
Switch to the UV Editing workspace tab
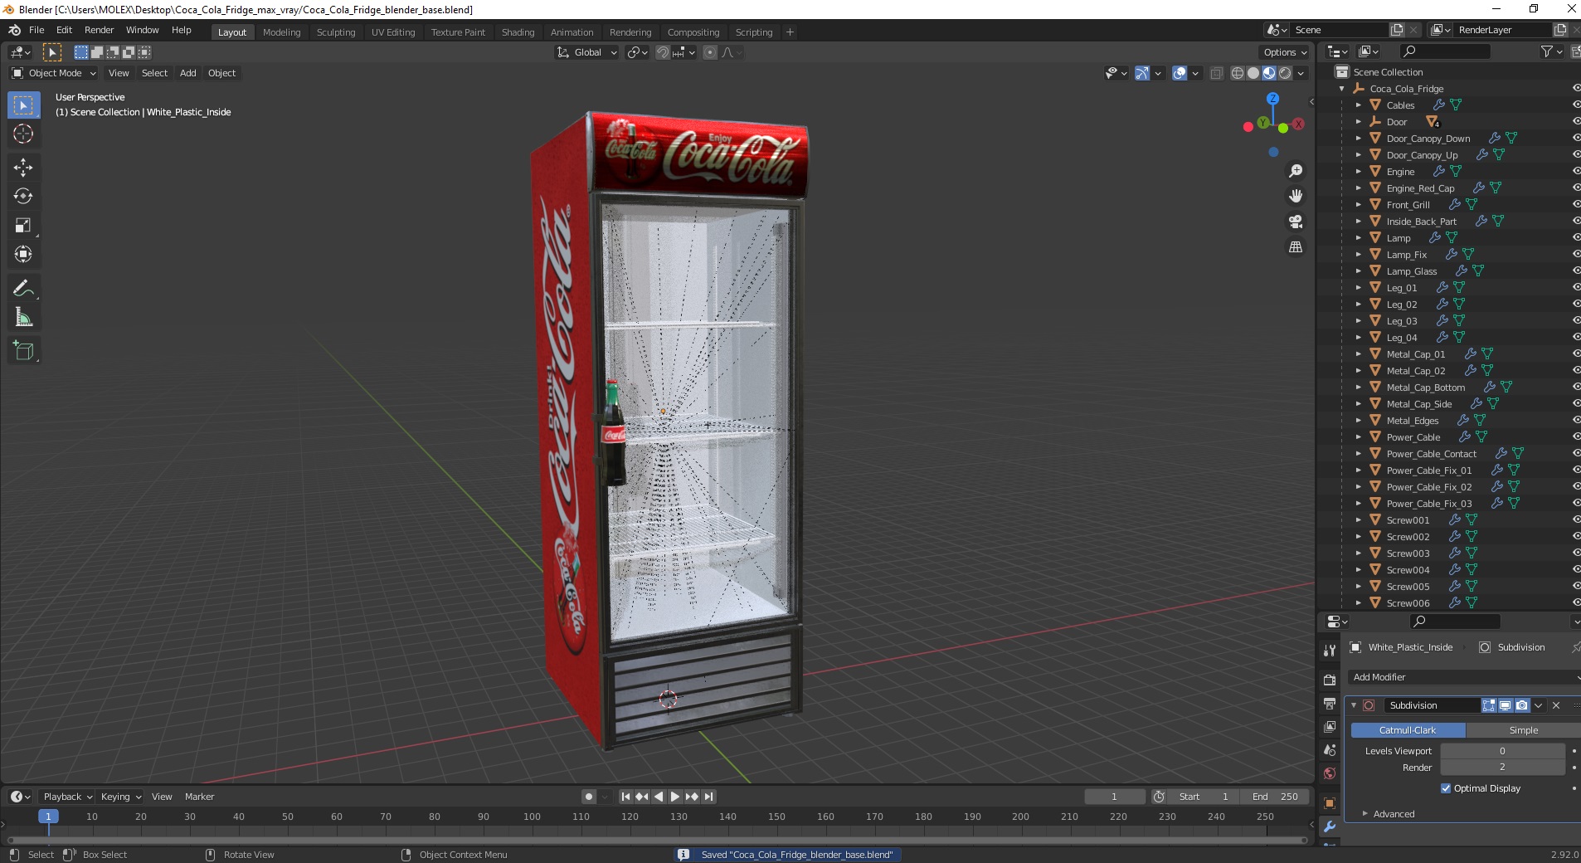[393, 32]
